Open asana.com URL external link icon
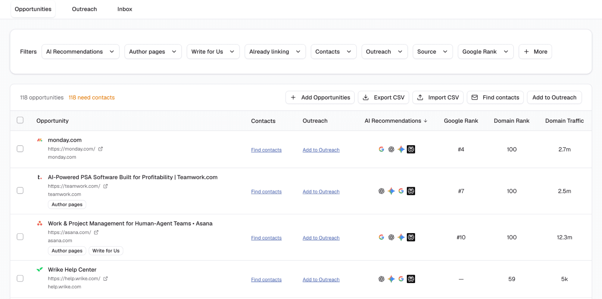 coord(96,233)
